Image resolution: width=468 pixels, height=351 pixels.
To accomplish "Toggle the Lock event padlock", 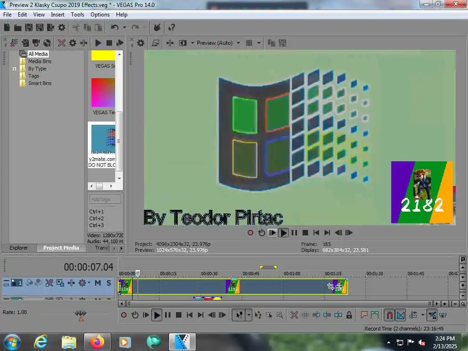I will click(x=349, y=315).
